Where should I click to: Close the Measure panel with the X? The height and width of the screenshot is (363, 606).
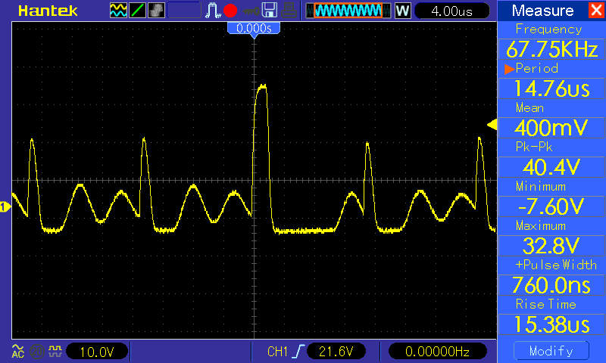point(596,10)
